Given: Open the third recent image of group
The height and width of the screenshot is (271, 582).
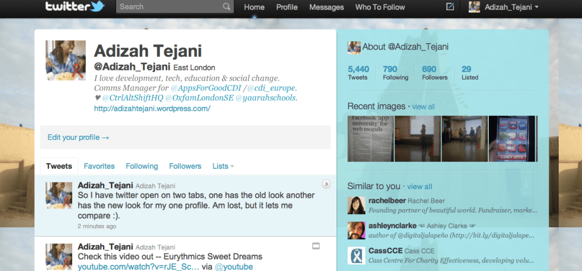Looking at the screenshot, I should click(465, 139).
